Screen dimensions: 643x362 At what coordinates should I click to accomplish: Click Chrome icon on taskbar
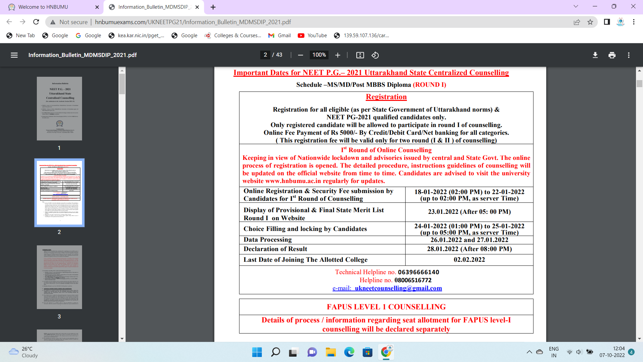(386, 352)
